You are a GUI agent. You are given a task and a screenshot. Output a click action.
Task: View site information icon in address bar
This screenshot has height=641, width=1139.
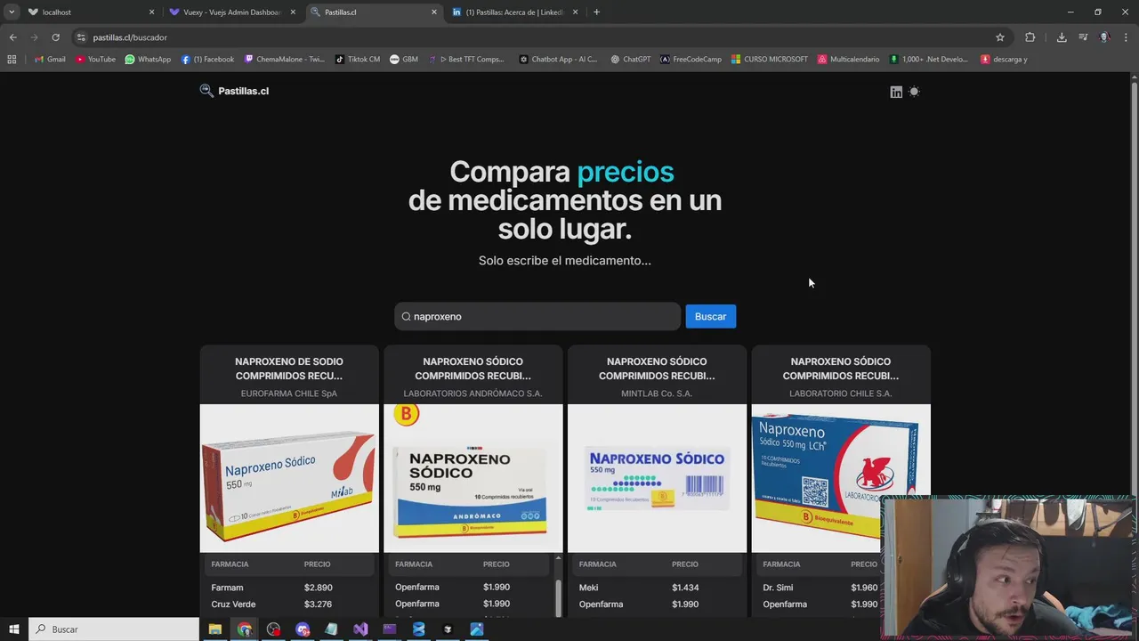81,37
